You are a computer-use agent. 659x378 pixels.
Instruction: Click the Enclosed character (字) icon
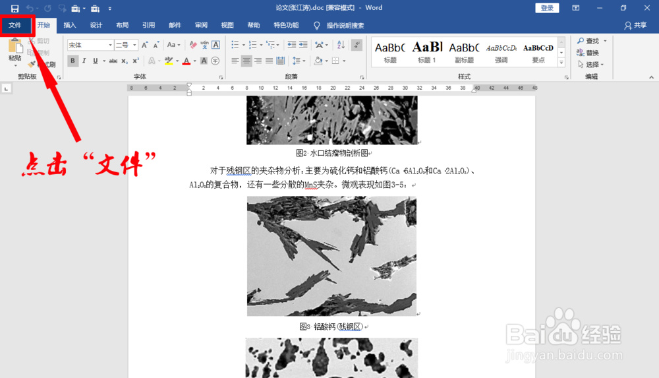coord(215,61)
